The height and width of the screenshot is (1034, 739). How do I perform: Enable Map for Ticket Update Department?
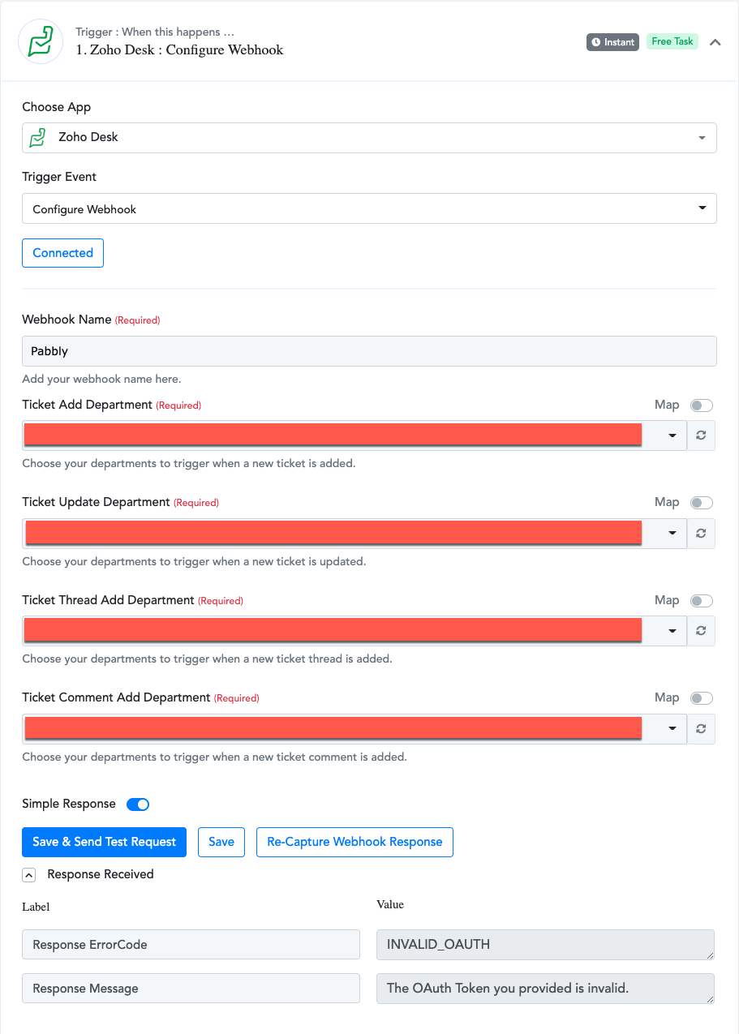tap(702, 503)
